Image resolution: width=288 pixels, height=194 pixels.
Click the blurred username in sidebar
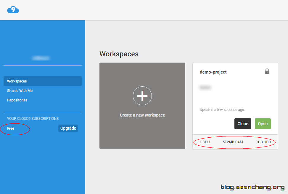click(x=41, y=58)
